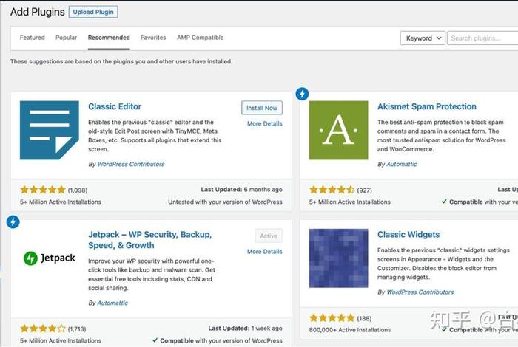Click Classic Editor's 5+ Million Active Installations text

click(x=61, y=202)
